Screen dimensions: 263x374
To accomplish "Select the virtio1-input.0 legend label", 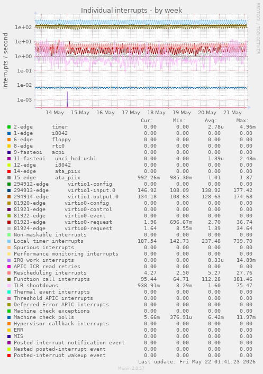I will [92, 190].
